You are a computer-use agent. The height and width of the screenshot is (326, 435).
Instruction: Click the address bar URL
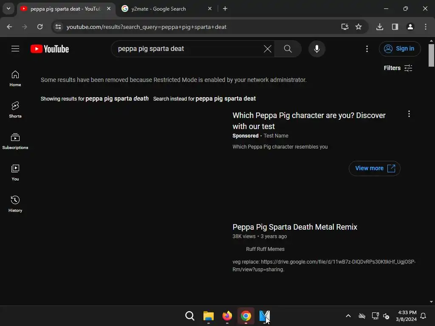pyautogui.click(x=147, y=27)
